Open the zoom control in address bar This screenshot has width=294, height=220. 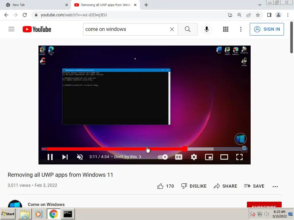(239, 15)
